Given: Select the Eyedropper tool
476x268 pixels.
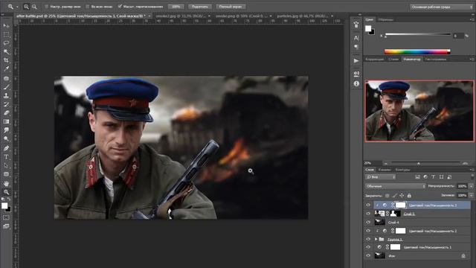Looking at the screenshot, I should [x=6, y=69].
